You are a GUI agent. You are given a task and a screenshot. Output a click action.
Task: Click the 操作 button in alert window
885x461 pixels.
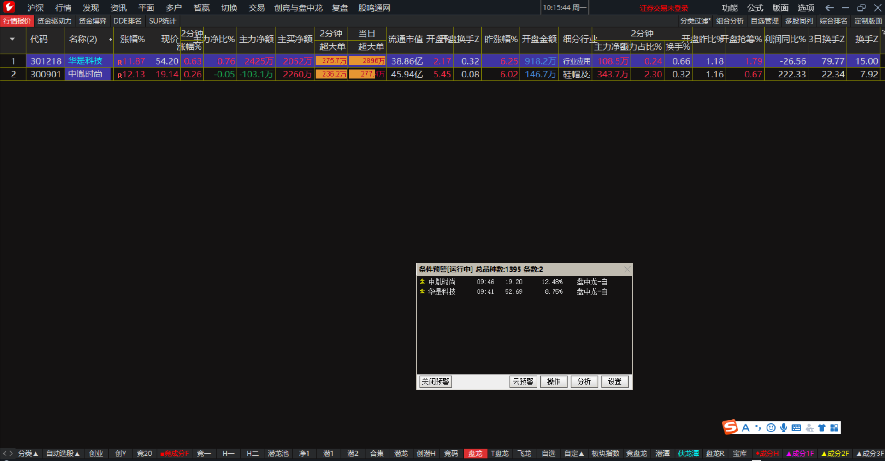[x=554, y=382]
